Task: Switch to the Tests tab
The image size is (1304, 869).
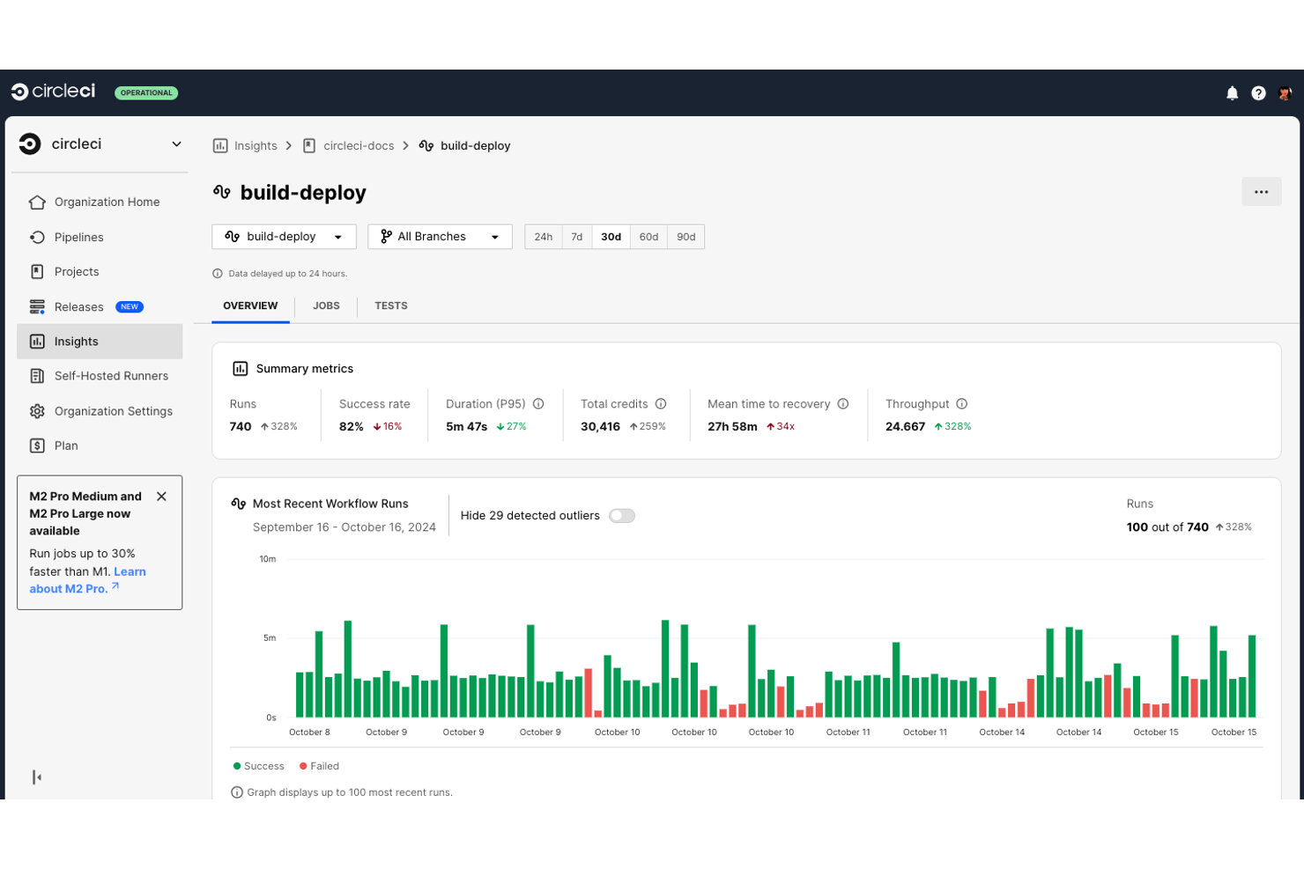Action: tap(390, 306)
